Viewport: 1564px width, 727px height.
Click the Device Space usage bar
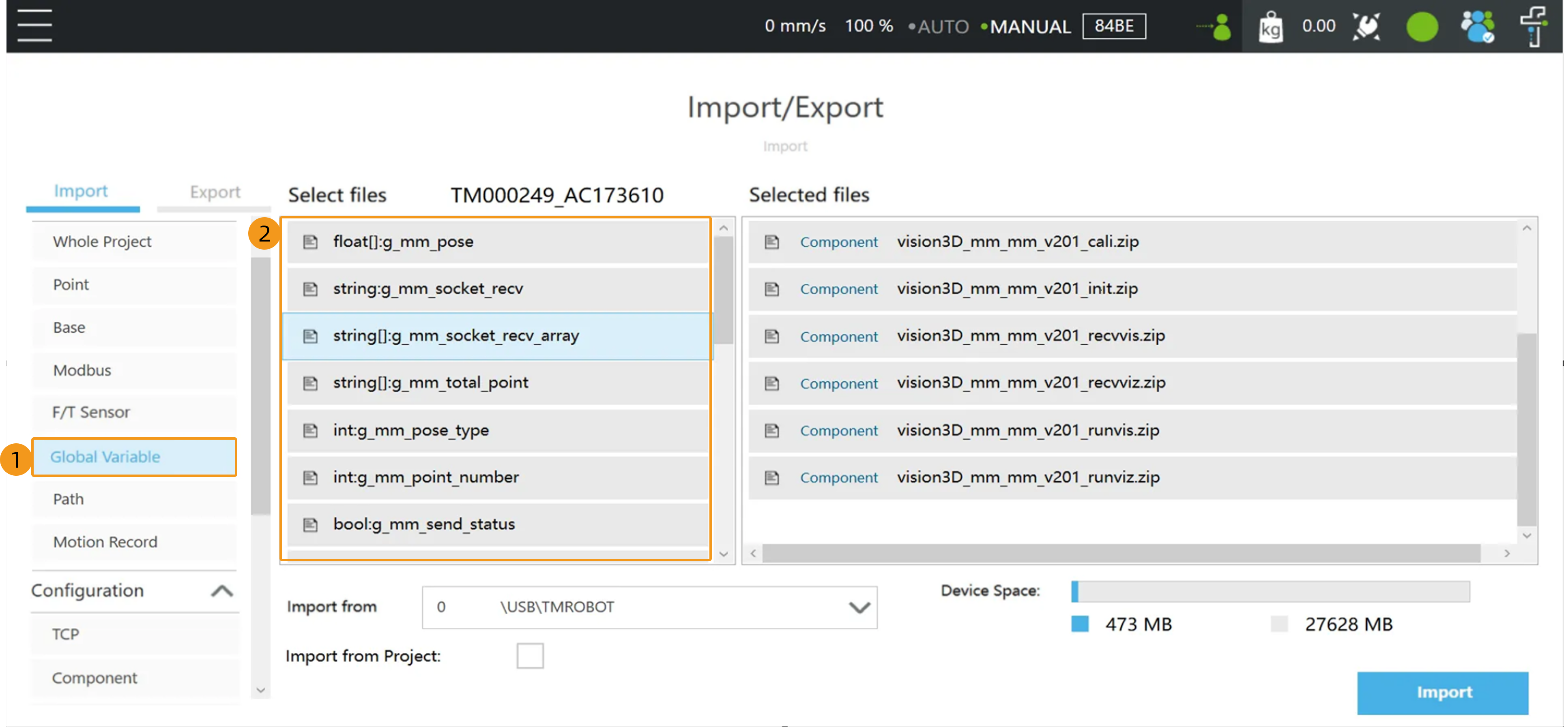coord(1270,591)
